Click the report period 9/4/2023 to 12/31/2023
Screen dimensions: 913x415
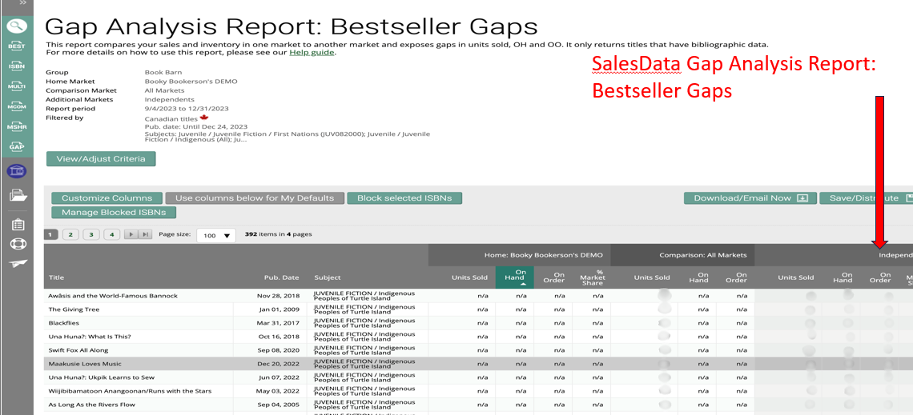(187, 108)
